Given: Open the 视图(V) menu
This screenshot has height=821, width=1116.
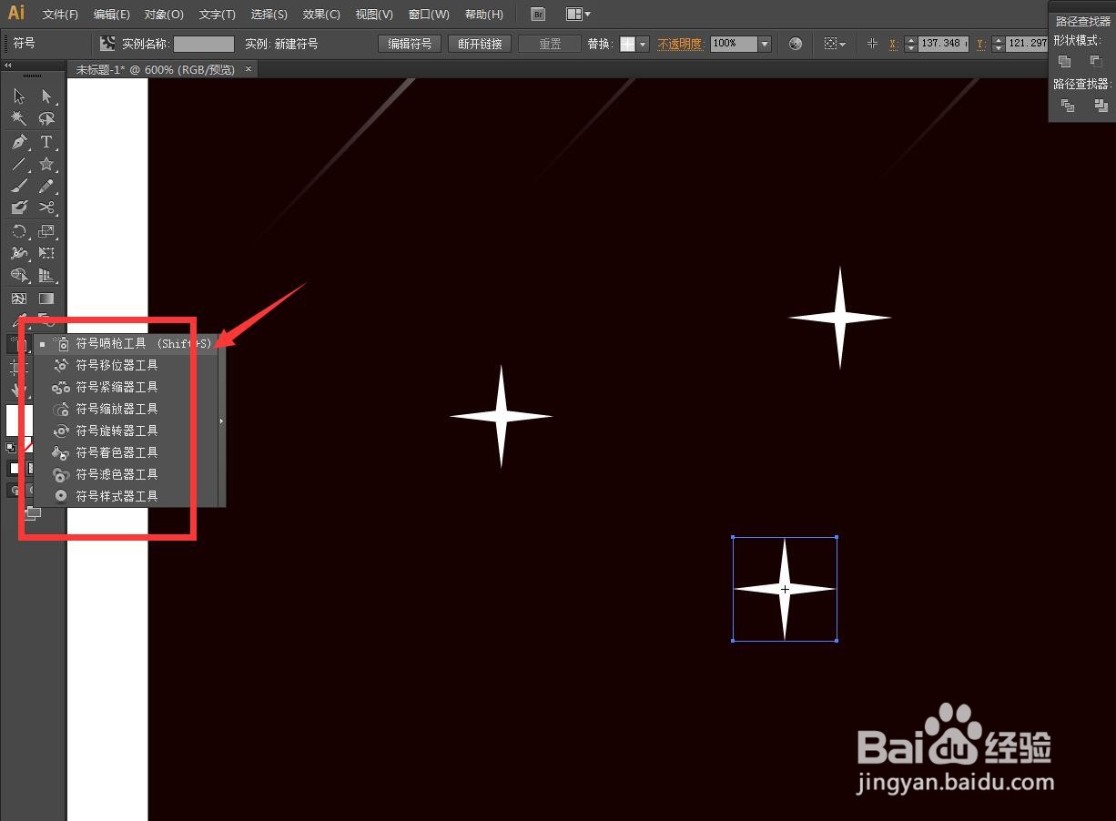Looking at the screenshot, I should (x=374, y=15).
